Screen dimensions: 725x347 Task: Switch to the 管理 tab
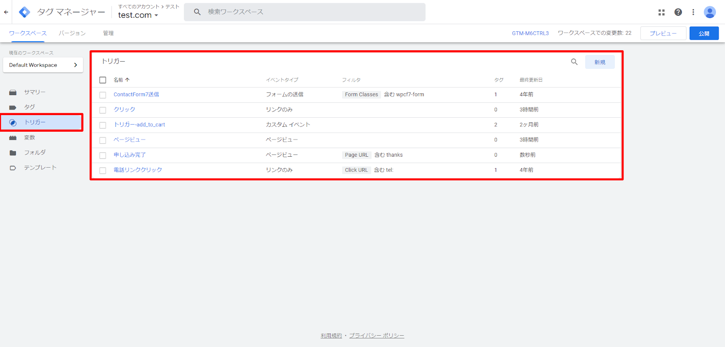tap(108, 33)
